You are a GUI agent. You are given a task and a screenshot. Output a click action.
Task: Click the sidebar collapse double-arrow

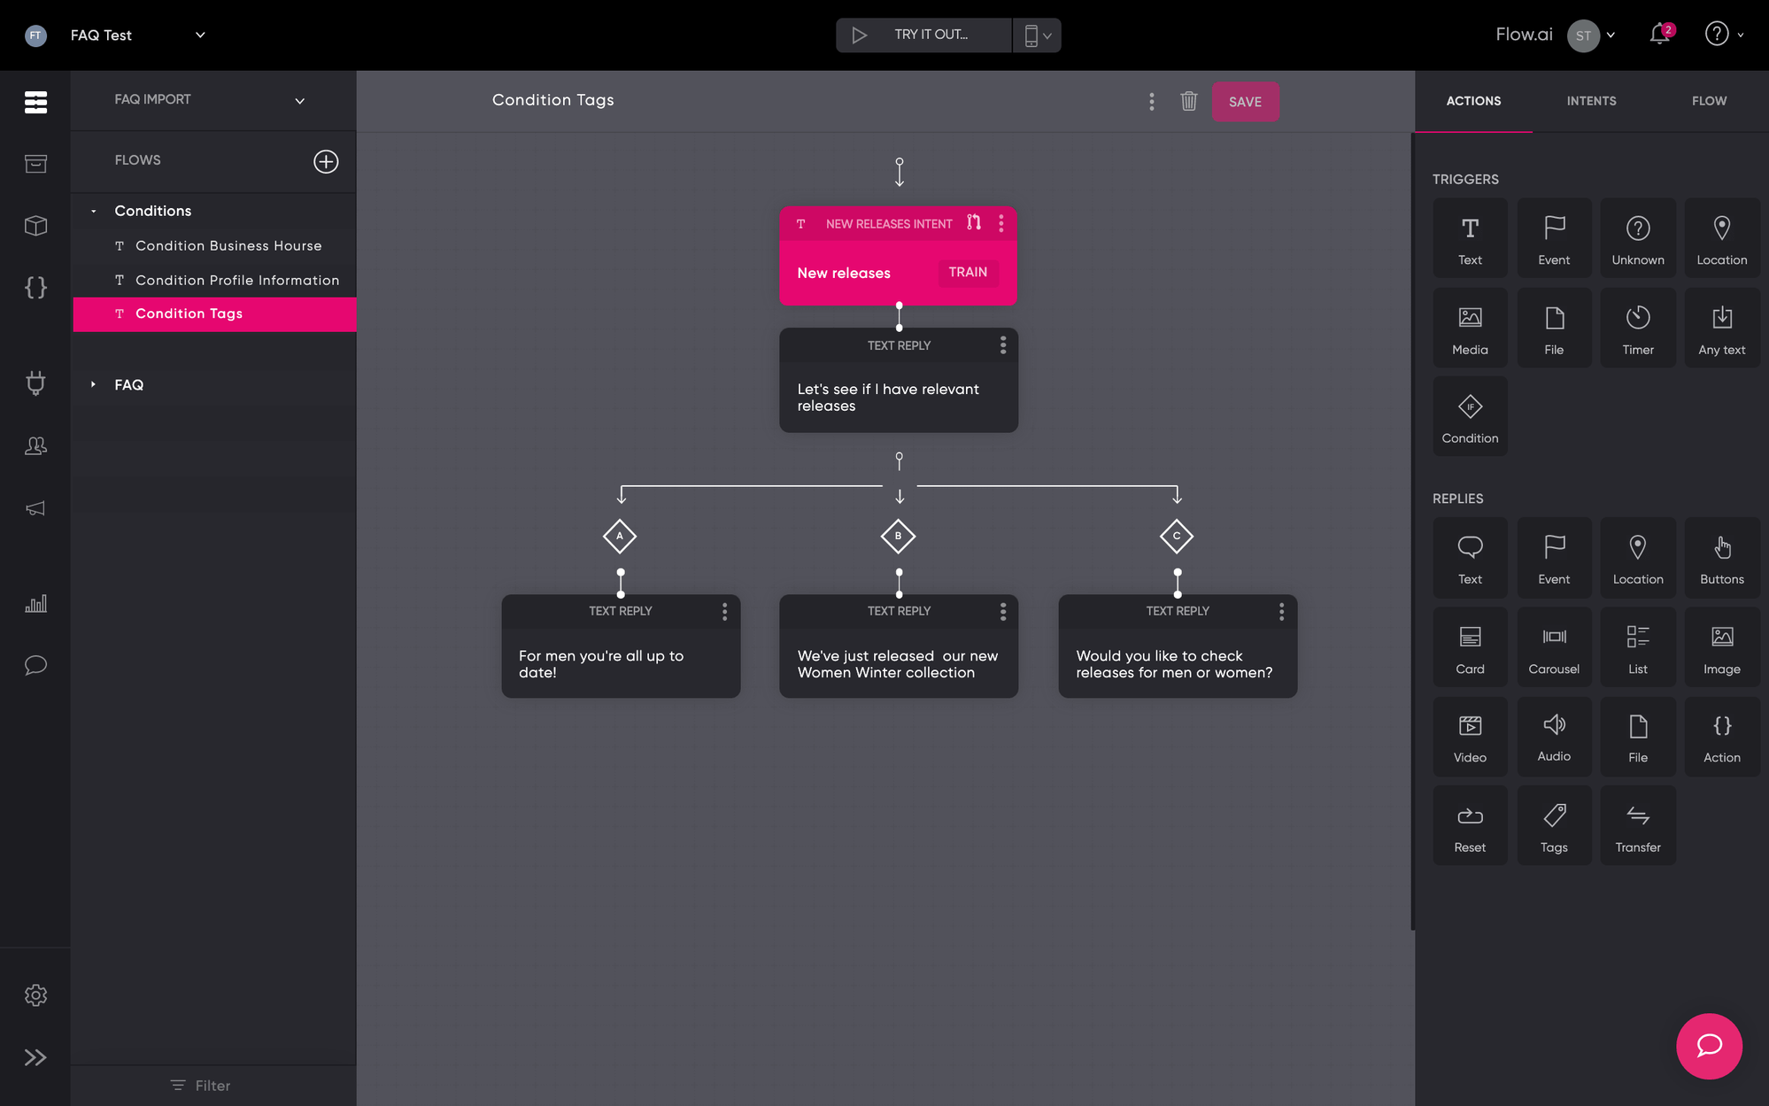click(x=35, y=1057)
